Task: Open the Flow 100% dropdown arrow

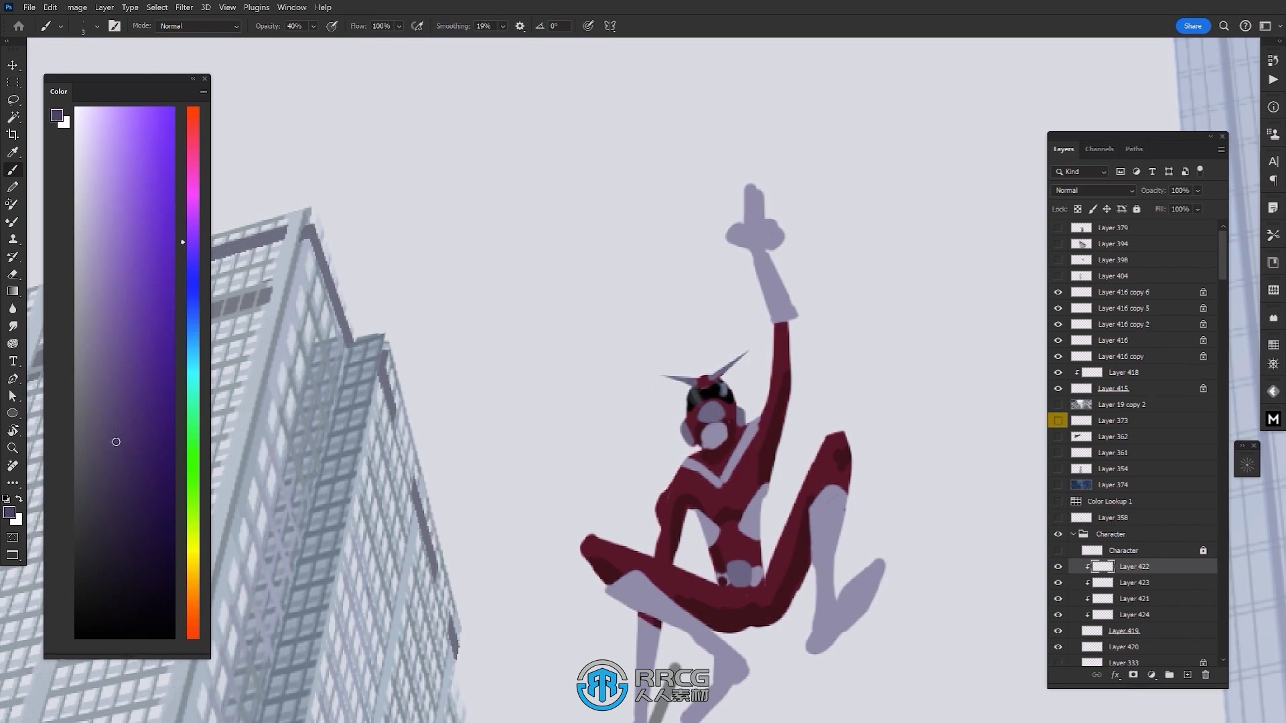Action: [399, 26]
